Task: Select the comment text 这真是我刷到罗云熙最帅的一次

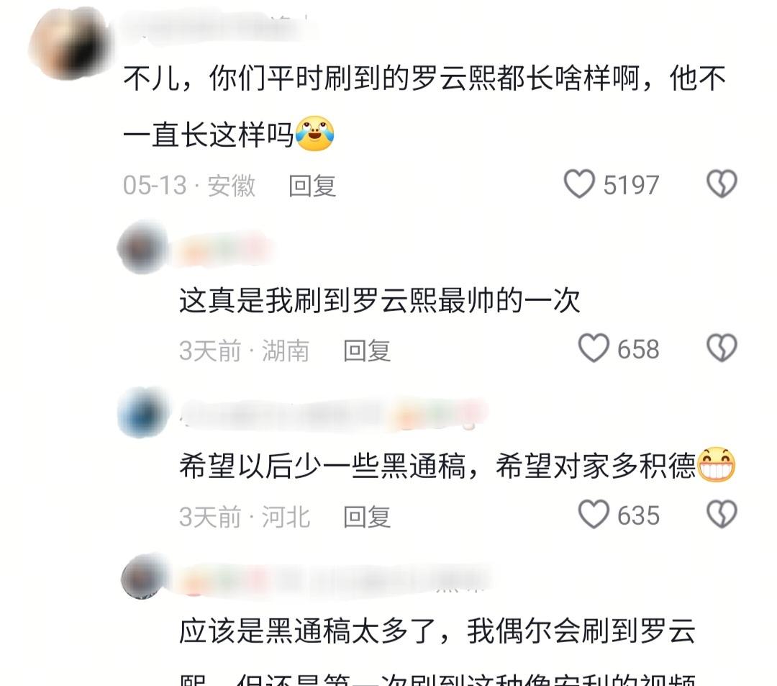Action: pyautogui.click(x=380, y=300)
